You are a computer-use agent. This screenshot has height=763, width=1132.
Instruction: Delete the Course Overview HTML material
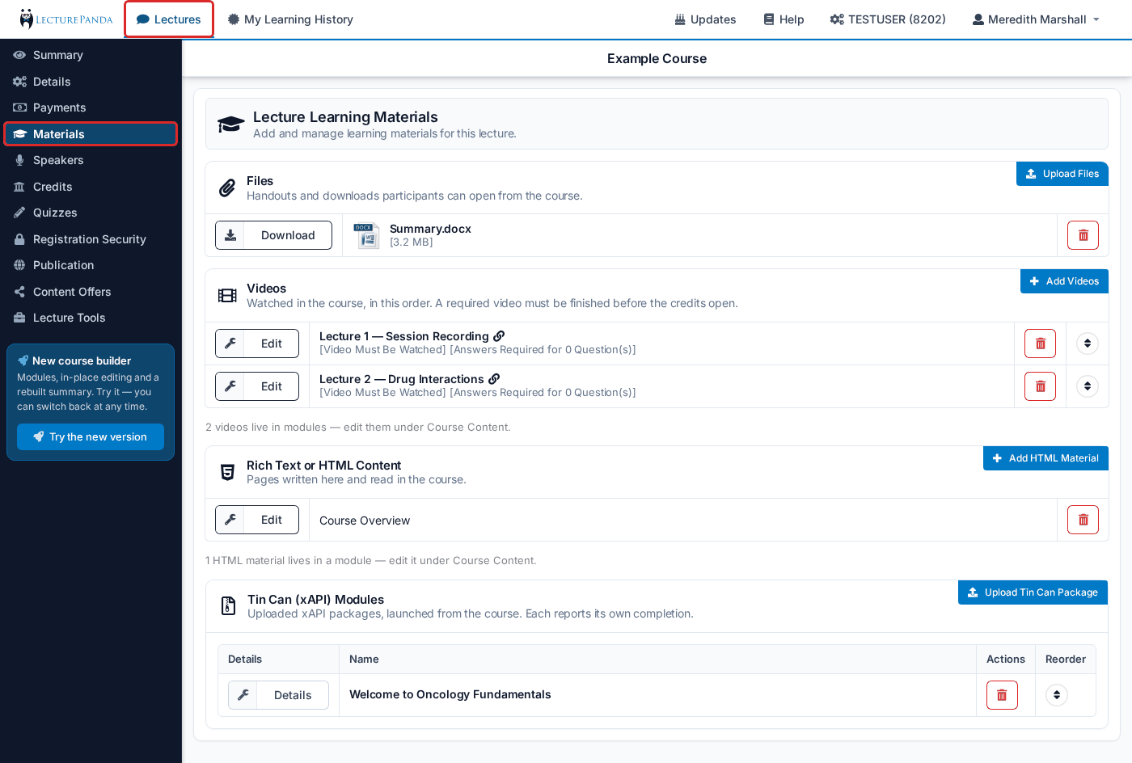[1083, 520]
